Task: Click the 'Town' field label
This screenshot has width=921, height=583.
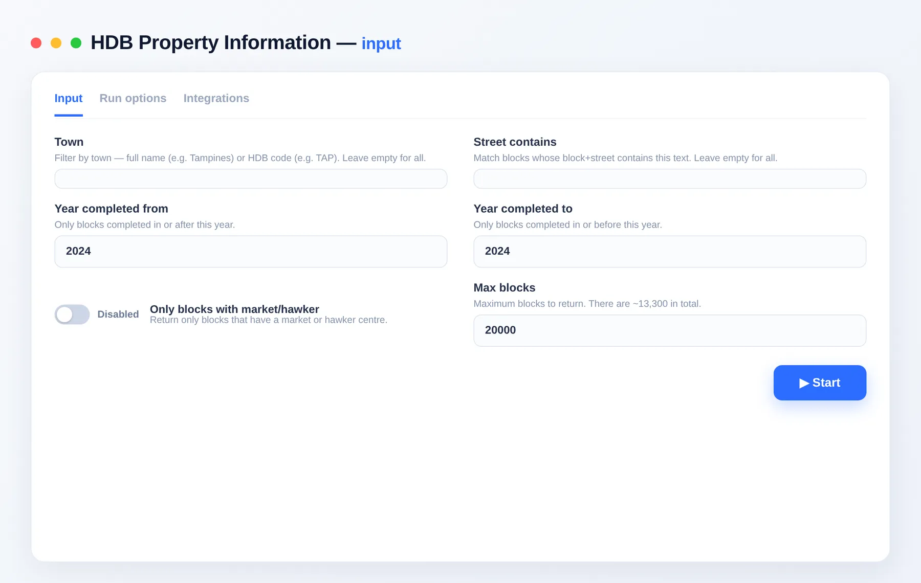Action: click(x=69, y=142)
